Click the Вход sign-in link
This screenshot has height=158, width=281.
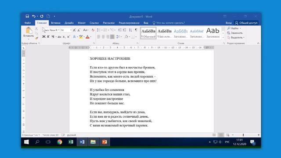[228, 23]
